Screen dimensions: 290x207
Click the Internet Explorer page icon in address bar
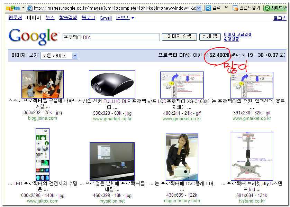pyautogui.click(x=29, y=8)
